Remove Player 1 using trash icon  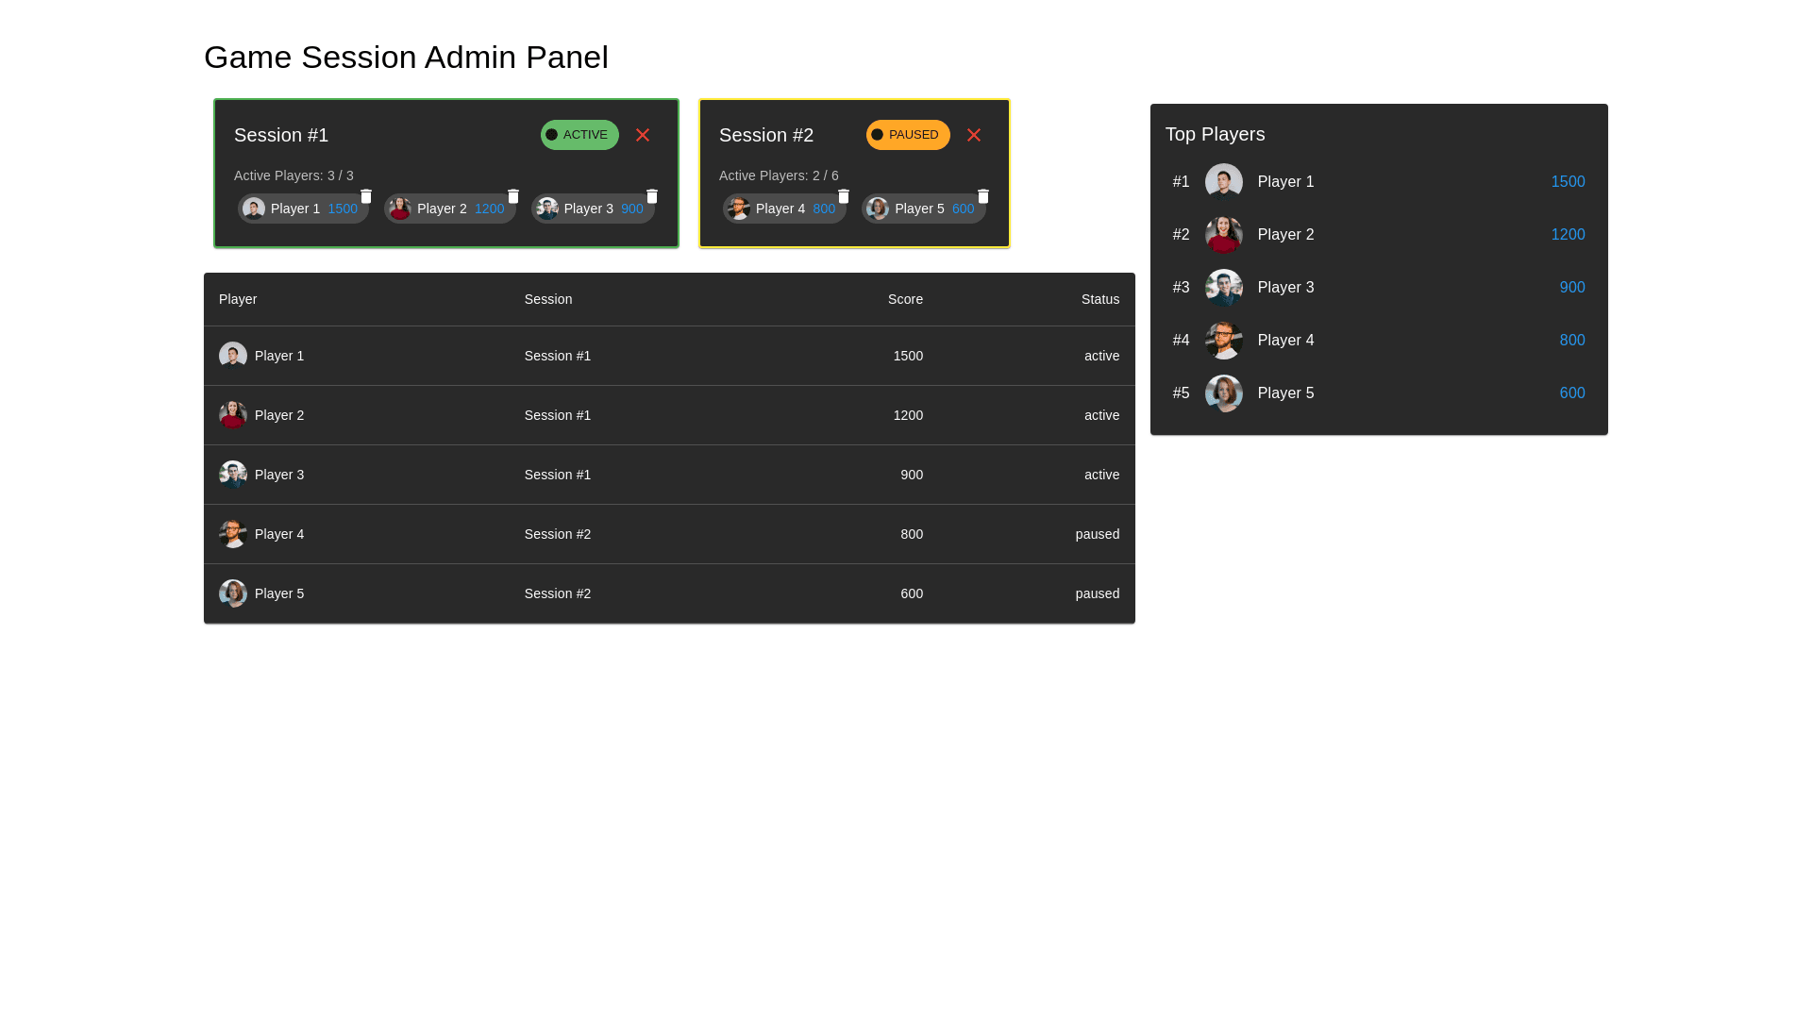click(366, 196)
